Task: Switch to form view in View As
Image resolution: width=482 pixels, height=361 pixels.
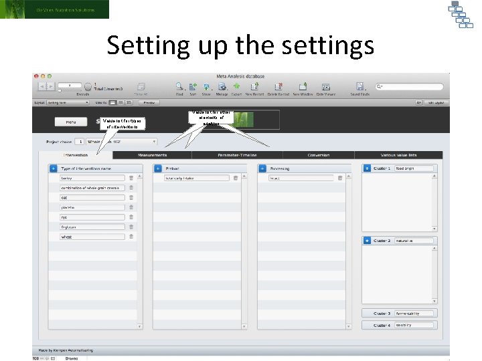Action: [113, 102]
